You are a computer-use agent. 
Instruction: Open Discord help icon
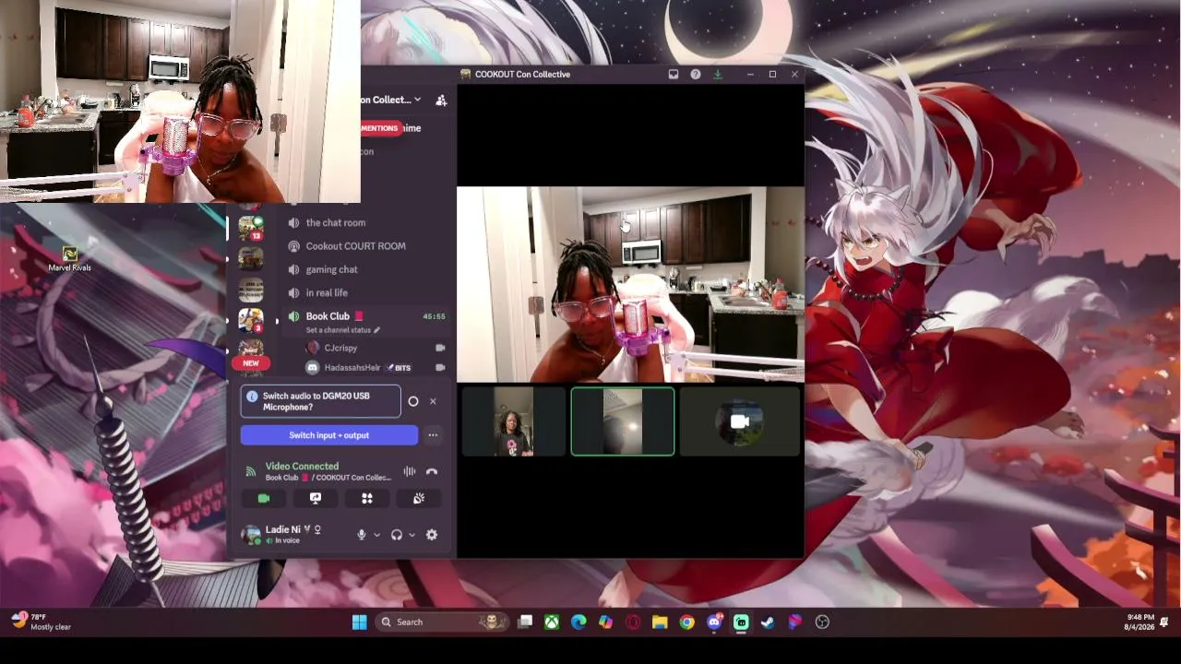(x=696, y=75)
